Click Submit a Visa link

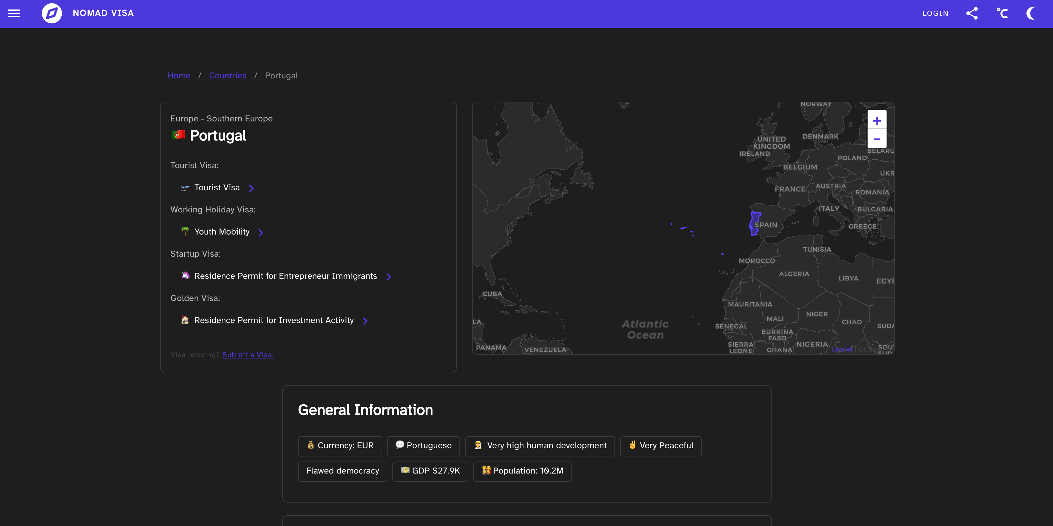pos(248,354)
